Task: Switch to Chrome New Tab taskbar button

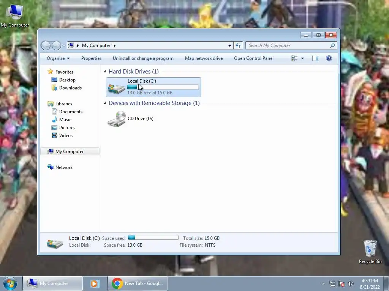Action: pos(138,283)
